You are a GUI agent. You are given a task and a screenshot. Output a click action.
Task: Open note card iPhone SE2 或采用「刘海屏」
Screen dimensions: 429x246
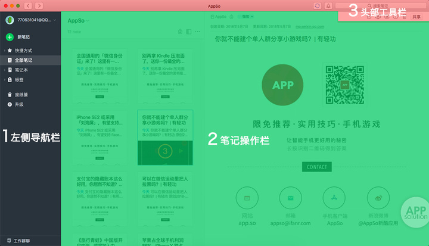point(100,138)
